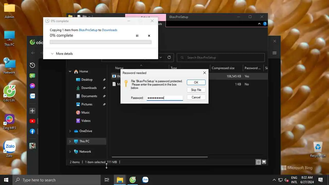Viewport: 329px width, 185px height.
Task: Open Explorer Help question mark icon
Action: click(265, 24)
